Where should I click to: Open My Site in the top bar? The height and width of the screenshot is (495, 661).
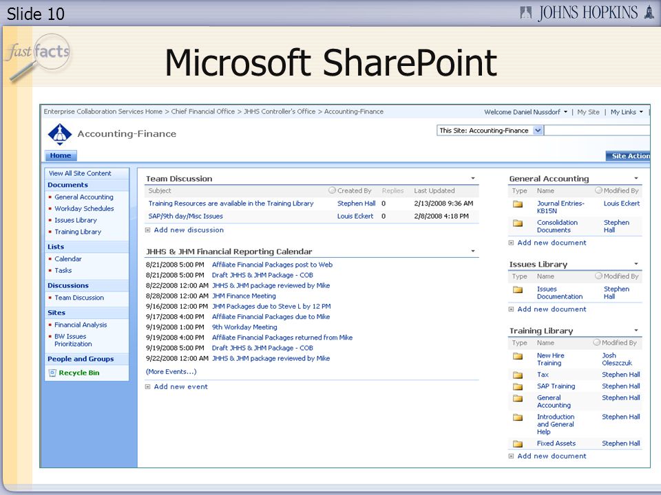pyautogui.click(x=588, y=112)
